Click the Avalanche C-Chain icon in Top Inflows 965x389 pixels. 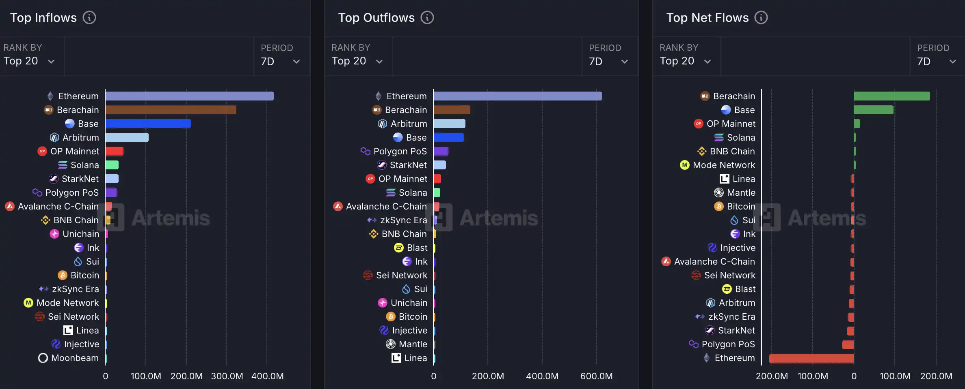(x=10, y=206)
